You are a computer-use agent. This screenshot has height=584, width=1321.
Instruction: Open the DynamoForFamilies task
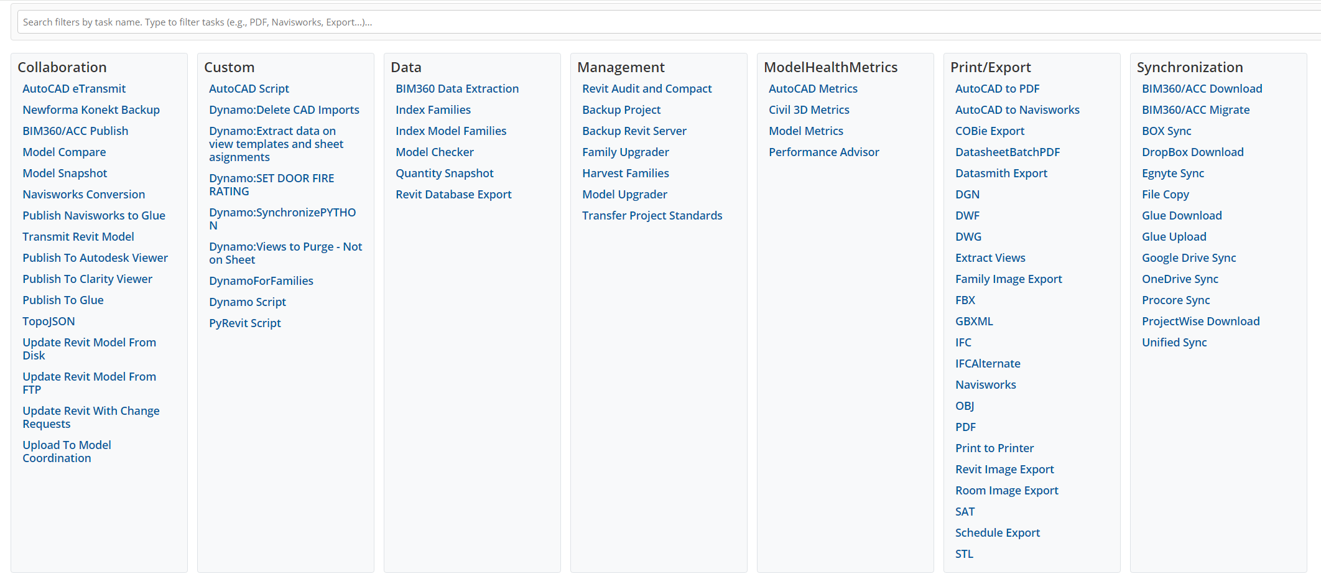261,281
